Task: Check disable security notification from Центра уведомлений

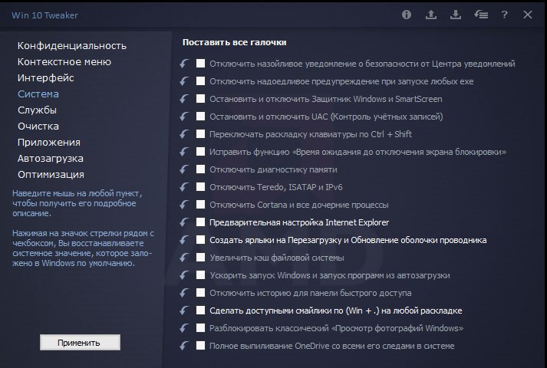Action: coord(200,63)
